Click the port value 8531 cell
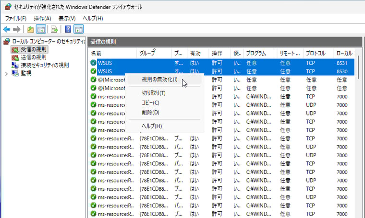 point(342,63)
